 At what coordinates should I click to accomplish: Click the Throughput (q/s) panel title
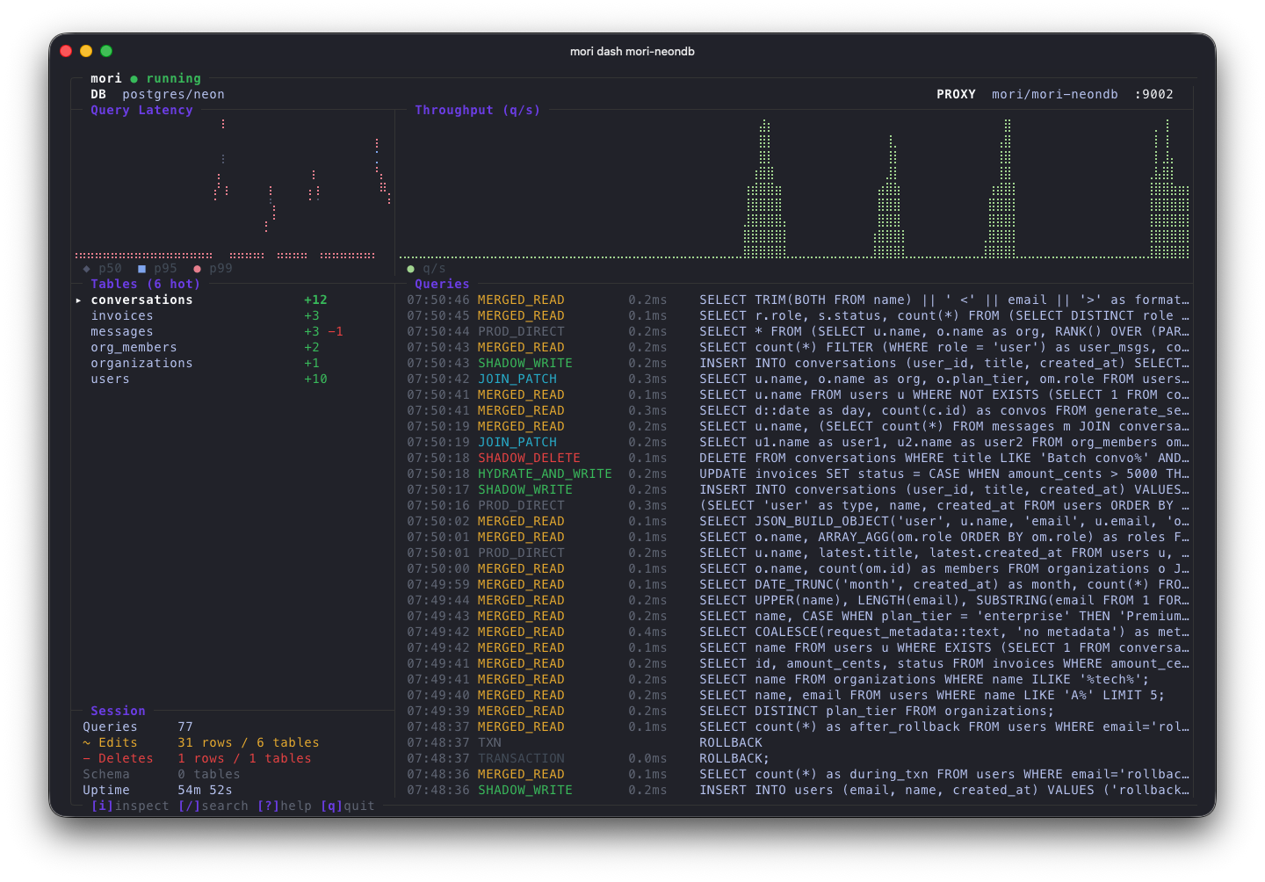[x=478, y=111]
